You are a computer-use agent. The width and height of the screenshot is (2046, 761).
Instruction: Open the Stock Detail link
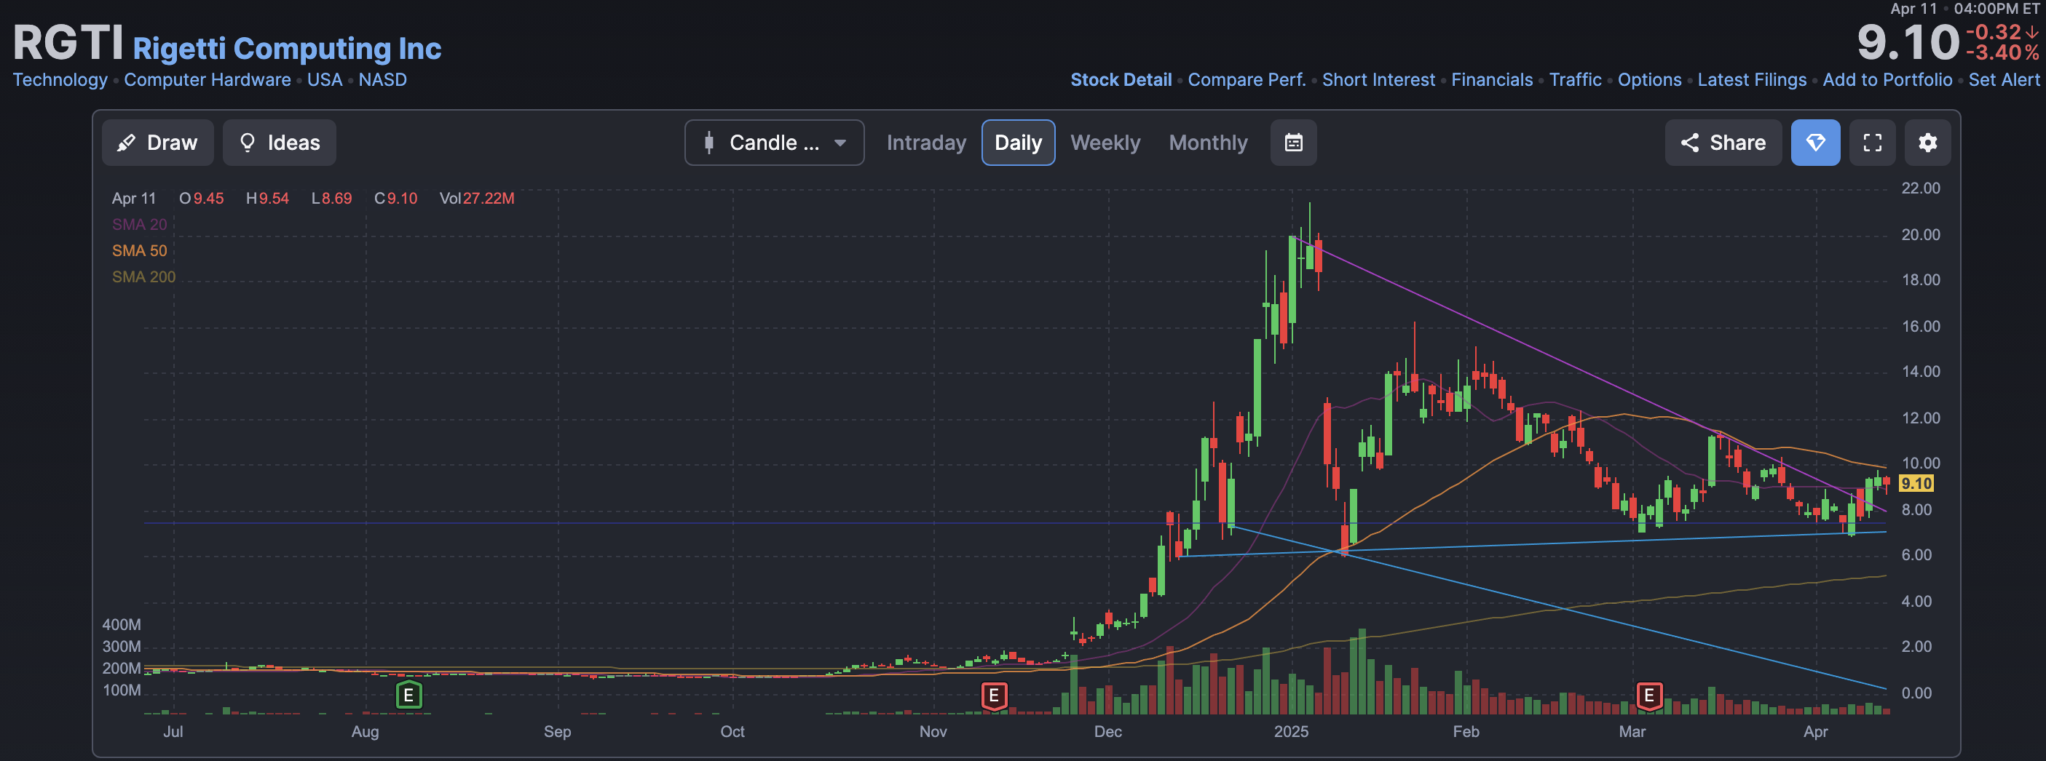tap(1120, 80)
